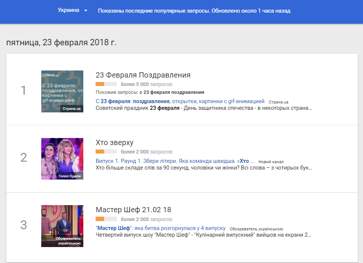
Task: Click the popularity bar for 23 Февраля Поздравления
Action: coord(106,84)
